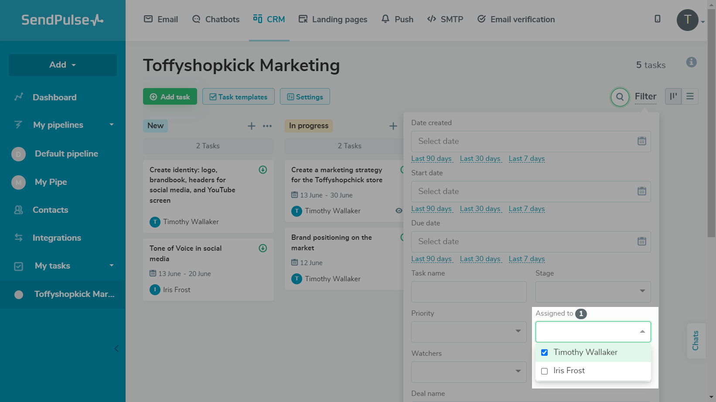Check the Iris Frost checkbox

pos(544,371)
